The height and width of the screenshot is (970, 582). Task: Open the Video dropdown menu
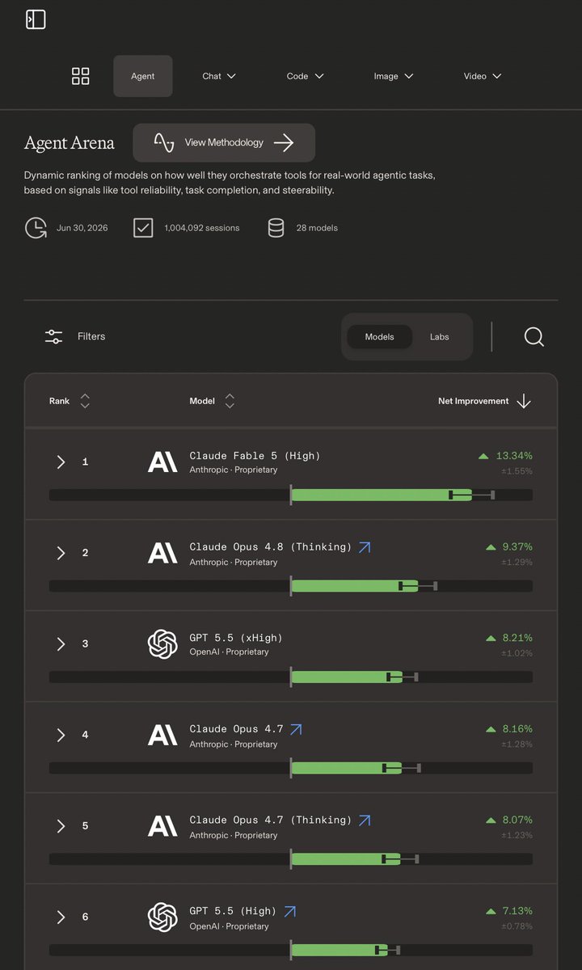point(483,76)
